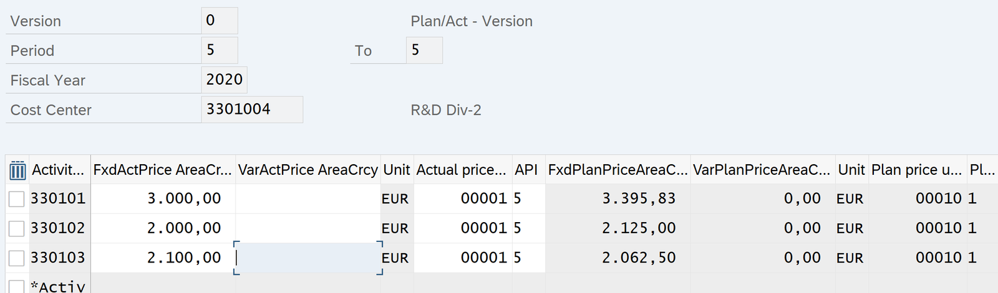Click variable actual price cell for 330102
This screenshot has height=293, width=998.
pyautogui.click(x=308, y=228)
